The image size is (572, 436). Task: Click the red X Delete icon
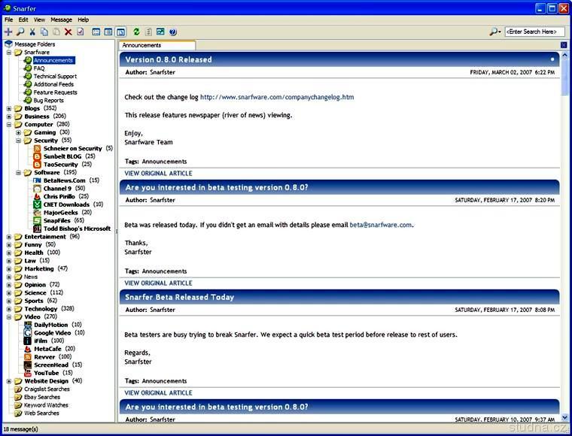tap(68, 32)
